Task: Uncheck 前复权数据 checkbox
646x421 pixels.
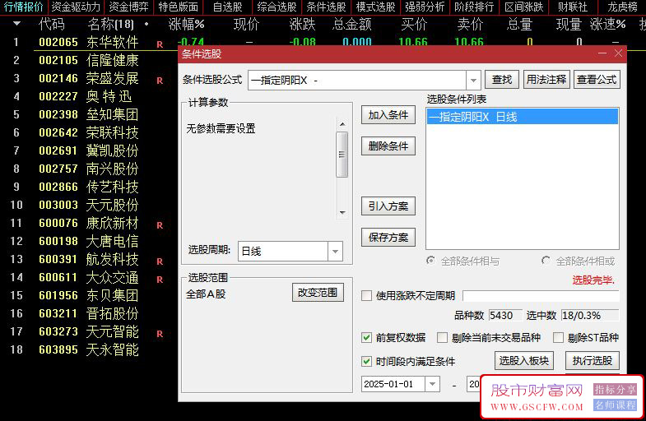Action: [366, 338]
